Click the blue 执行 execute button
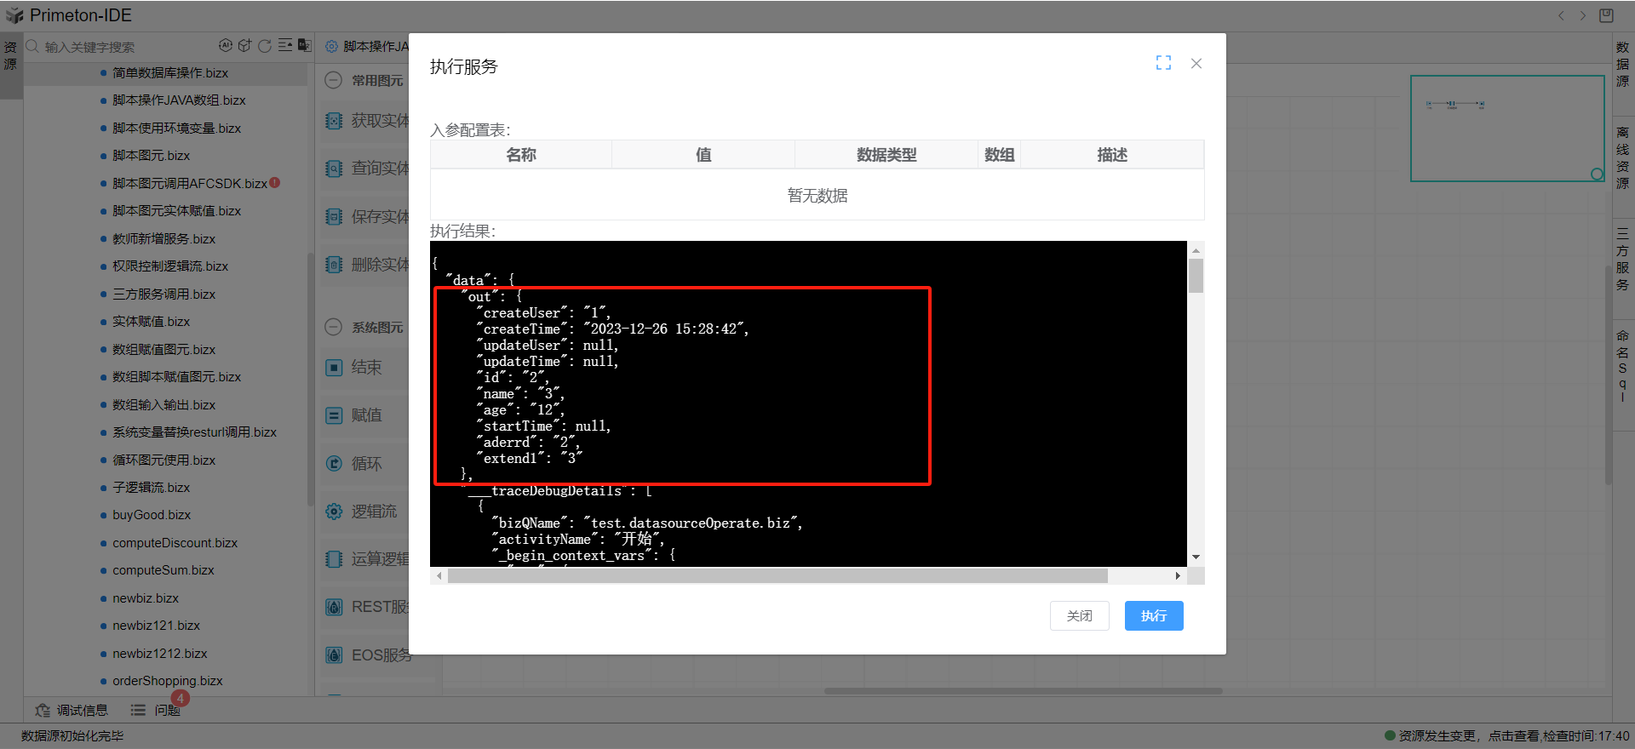This screenshot has width=1635, height=749. [1153, 615]
